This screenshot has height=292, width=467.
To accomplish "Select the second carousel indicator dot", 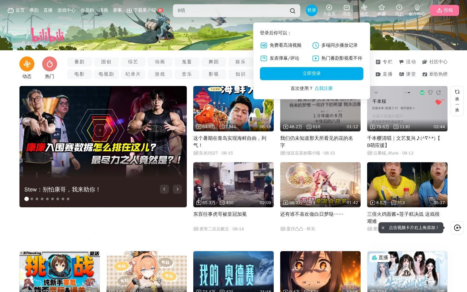I will [32, 199].
